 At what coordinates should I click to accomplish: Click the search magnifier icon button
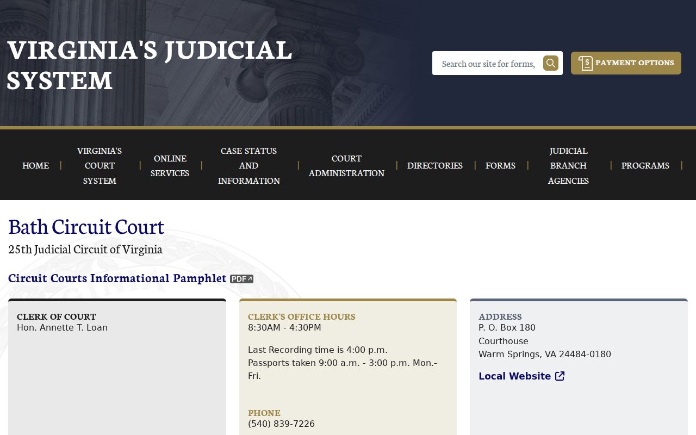tap(550, 63)
